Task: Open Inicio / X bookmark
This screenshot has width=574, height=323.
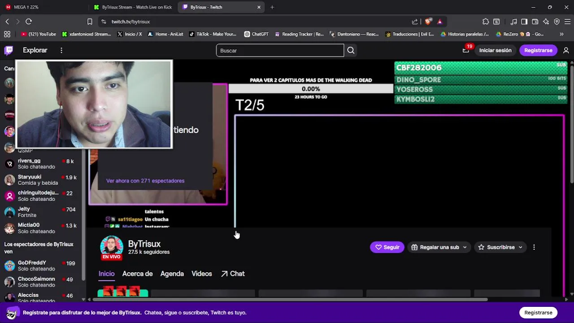Action: pos(130,34)
